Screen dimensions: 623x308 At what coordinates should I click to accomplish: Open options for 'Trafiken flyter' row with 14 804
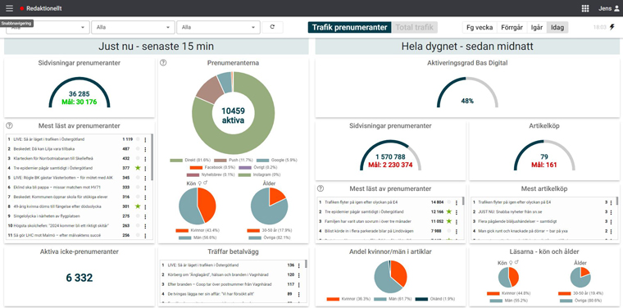pos(457,202)
